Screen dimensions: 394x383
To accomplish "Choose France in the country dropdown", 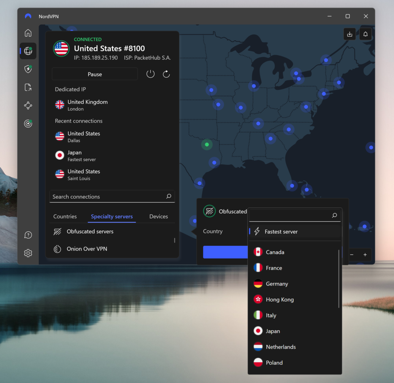I will tap(294, 268).
